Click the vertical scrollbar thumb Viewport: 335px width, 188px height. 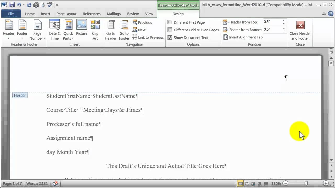[x=331, y=63]
